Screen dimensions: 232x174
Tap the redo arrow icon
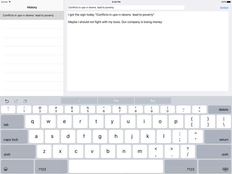(16, 101)
